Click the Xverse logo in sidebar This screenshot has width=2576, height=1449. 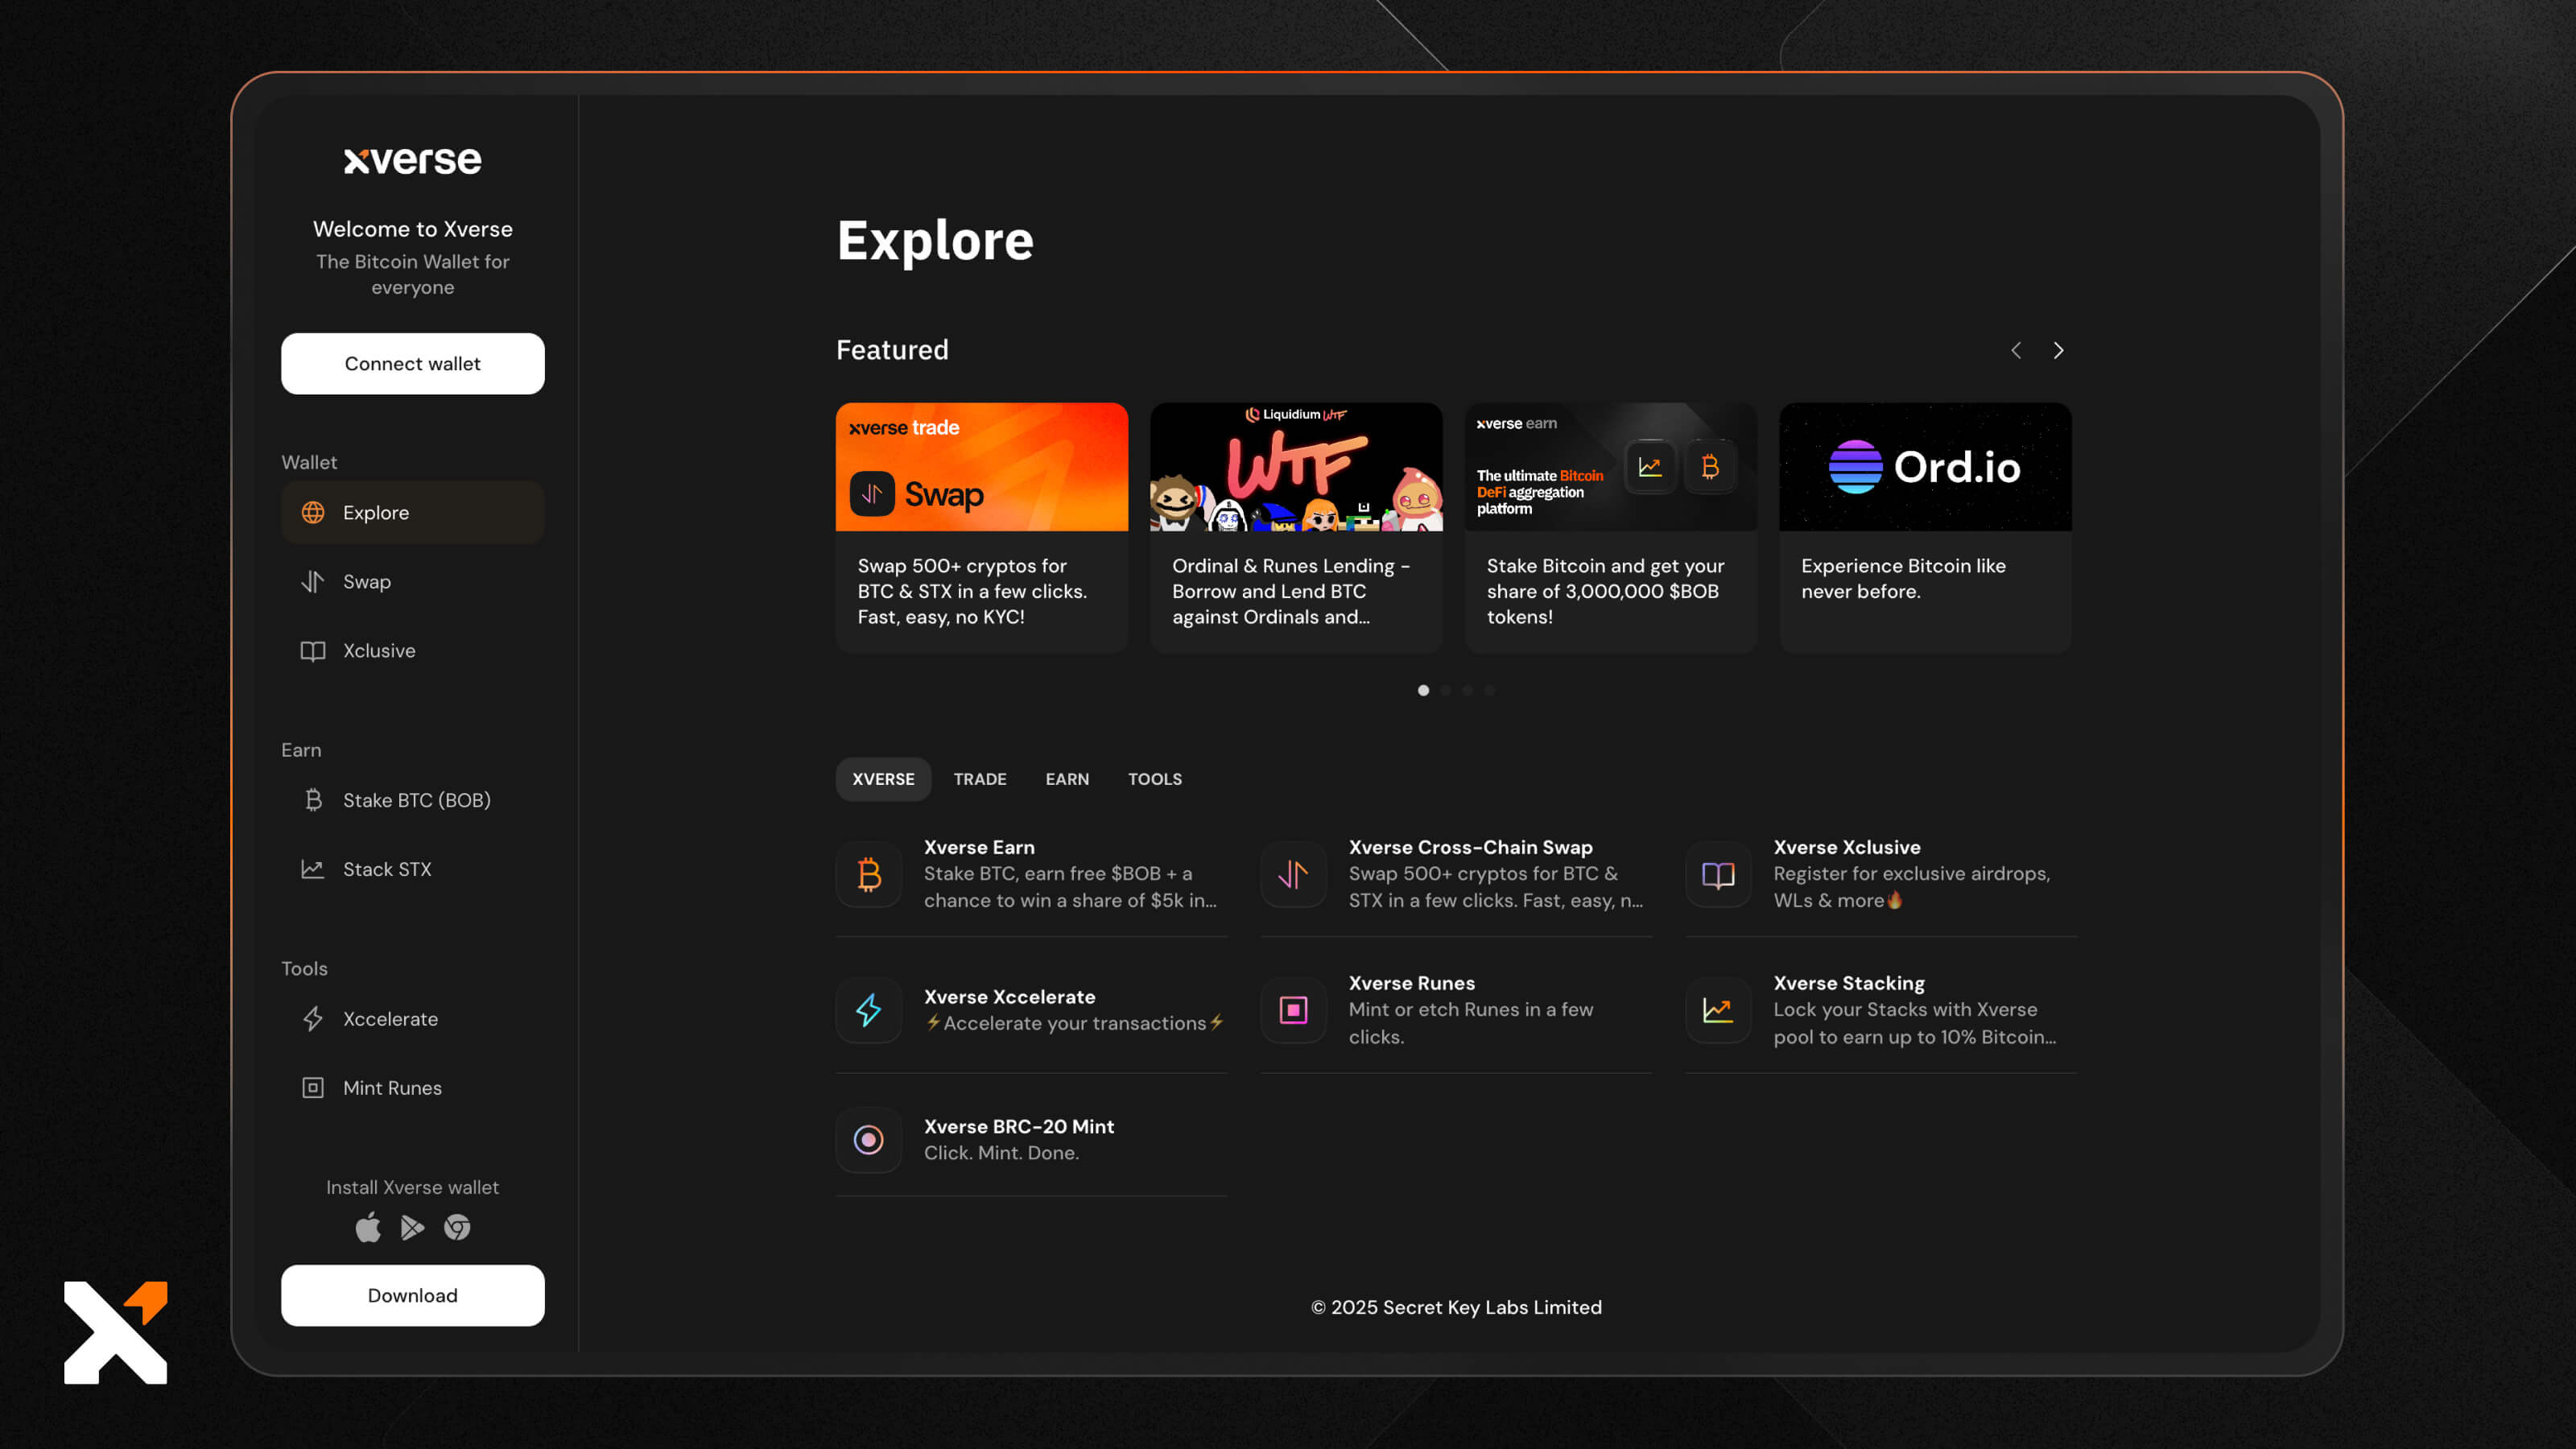412,160
